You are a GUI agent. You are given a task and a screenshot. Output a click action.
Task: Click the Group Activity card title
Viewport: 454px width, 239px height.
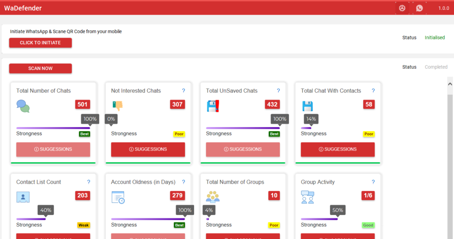[317, 182]
